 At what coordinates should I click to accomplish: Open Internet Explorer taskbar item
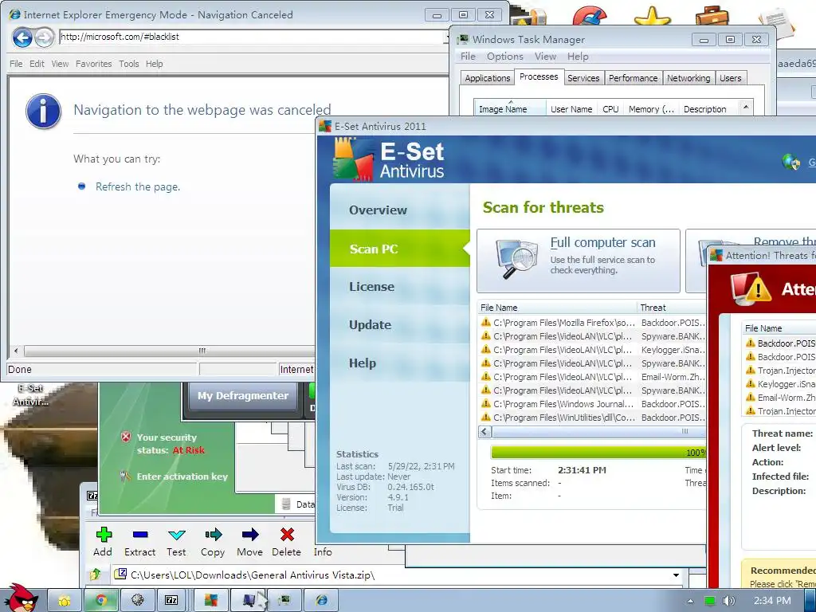(321, 600)
